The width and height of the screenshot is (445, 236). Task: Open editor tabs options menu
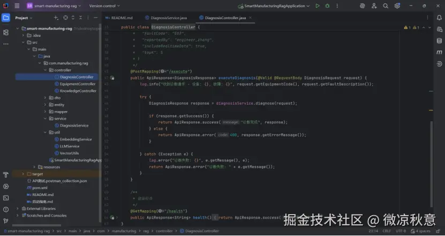pos(427,18)
